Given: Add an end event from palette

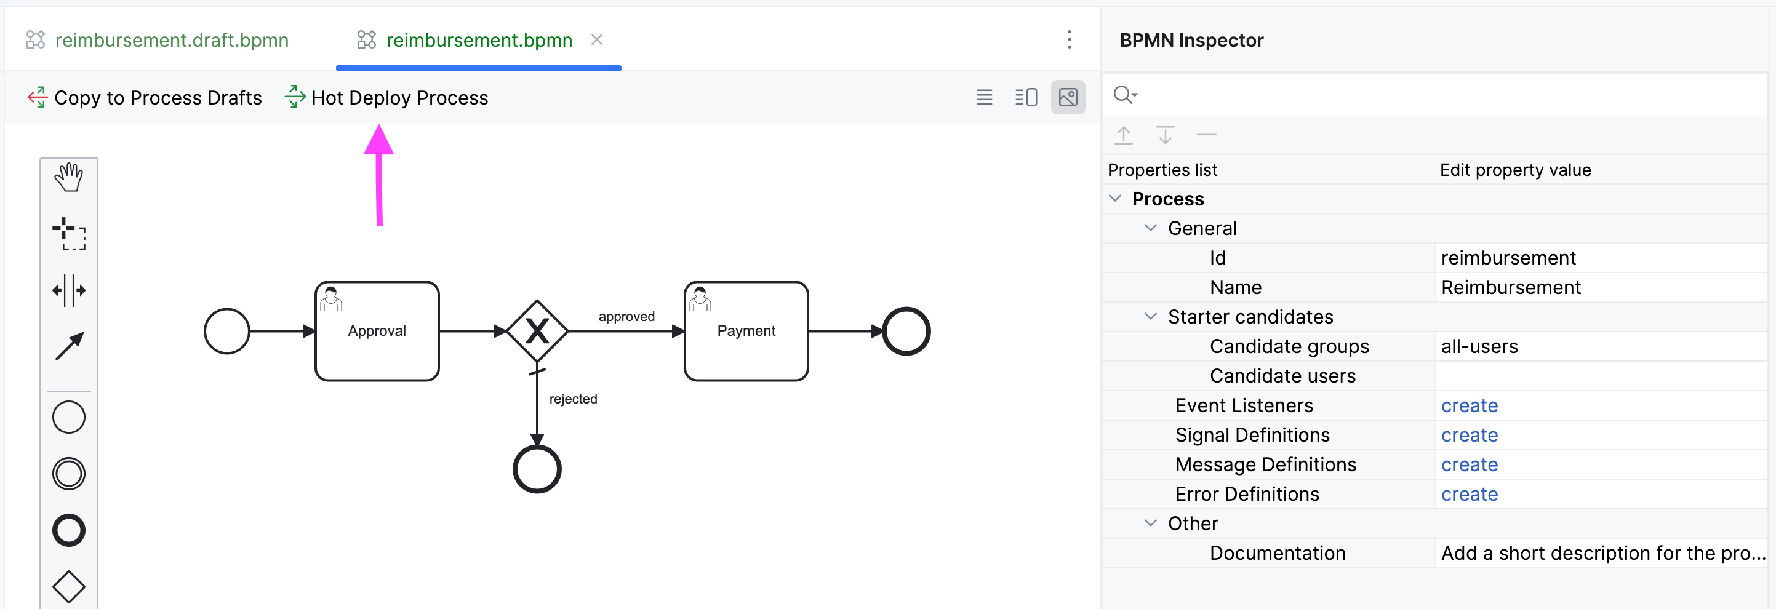Looking at the screenshot, I should tap(69, 530).
